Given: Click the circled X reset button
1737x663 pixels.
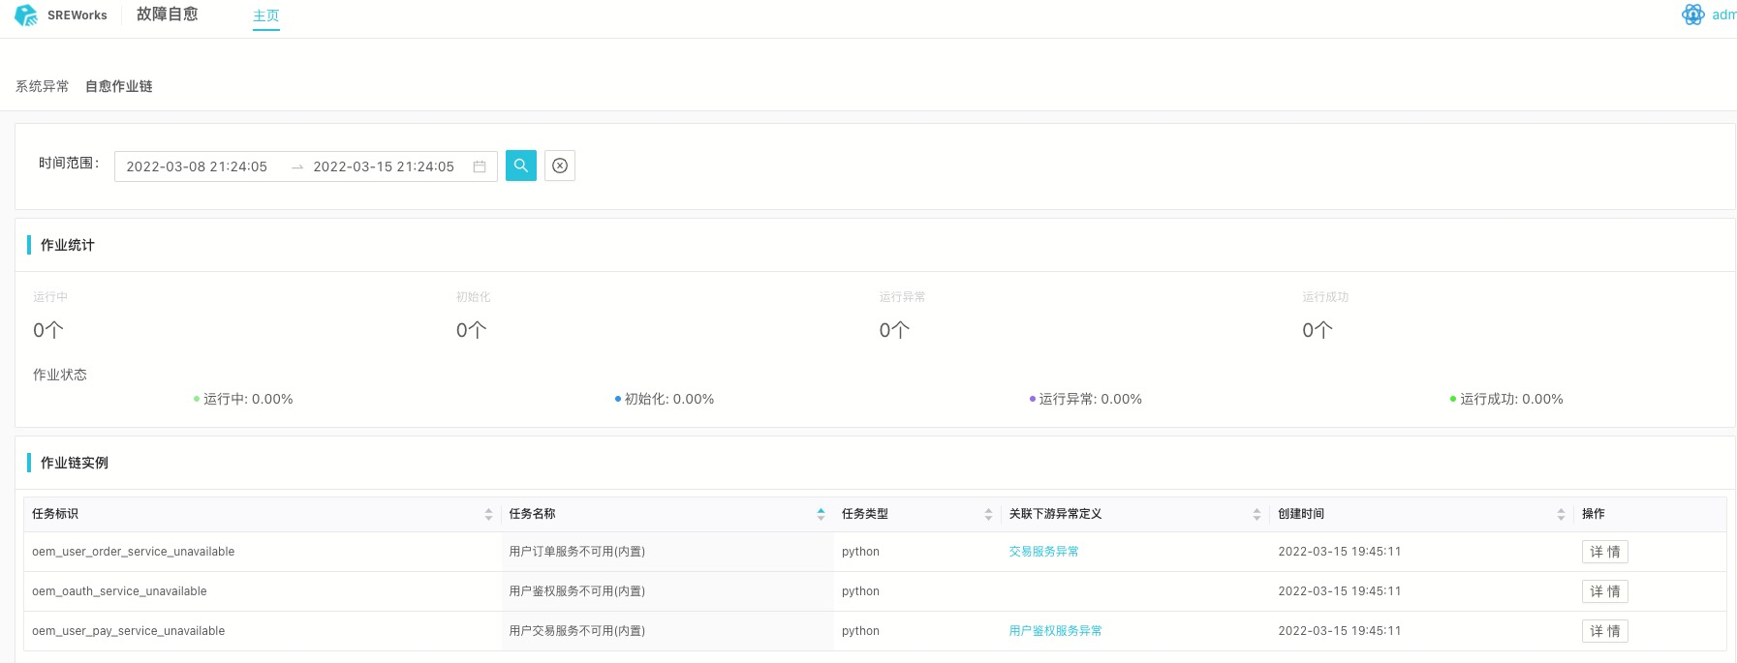Looking at the screenshot, I should pos(560,166).
